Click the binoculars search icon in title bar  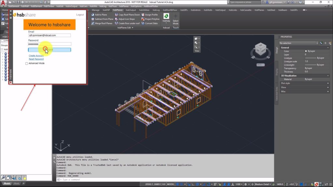click(263, 2)
